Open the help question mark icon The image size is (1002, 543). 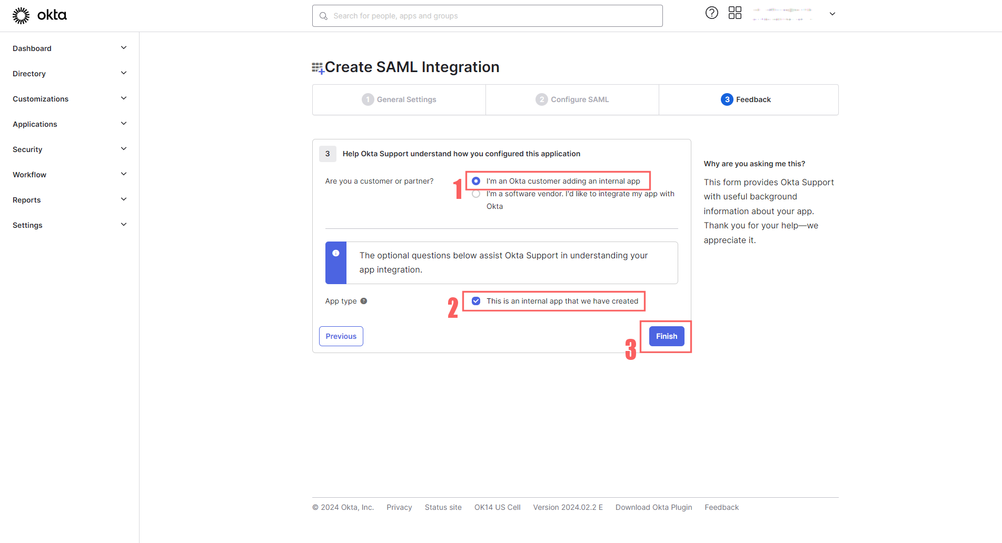(x=711, y=13)
